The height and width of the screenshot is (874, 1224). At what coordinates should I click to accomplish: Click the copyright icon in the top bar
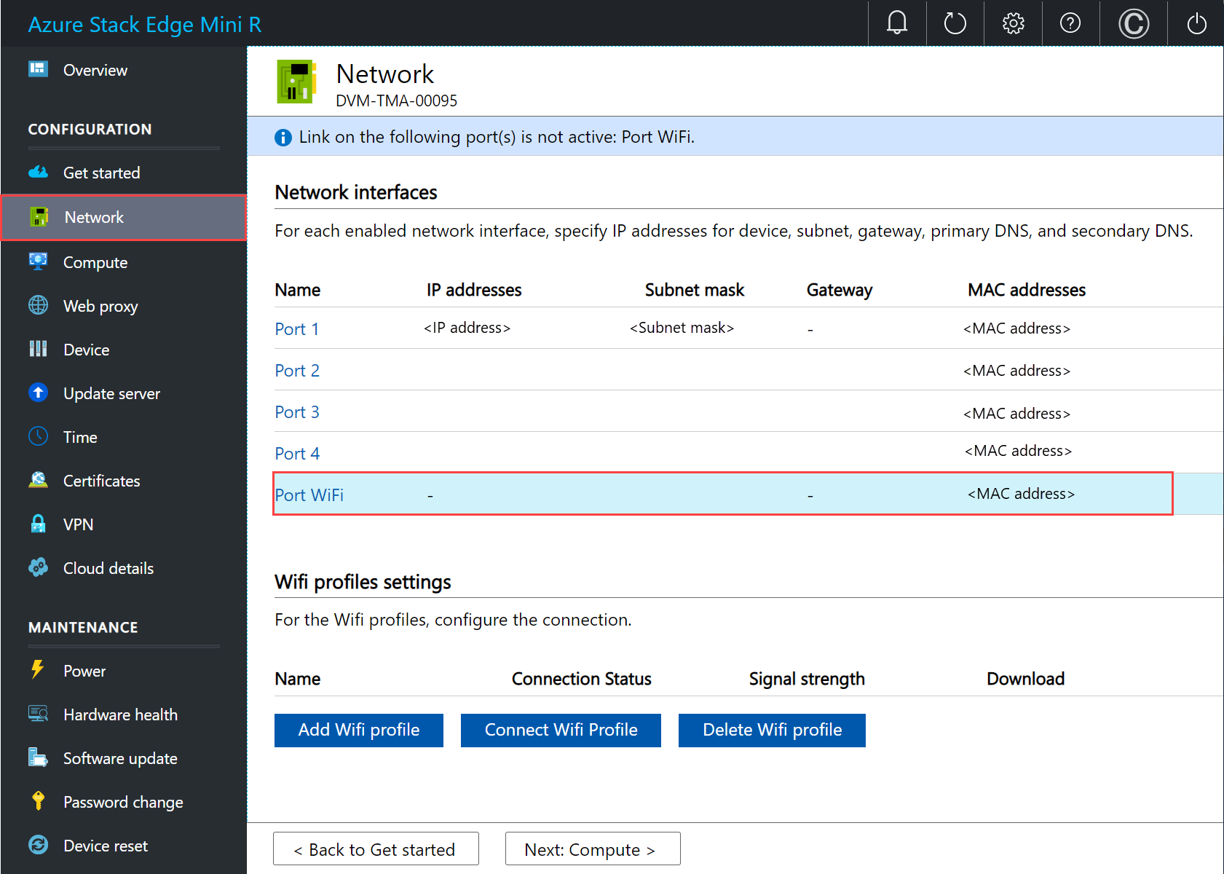pos(1133,23)
